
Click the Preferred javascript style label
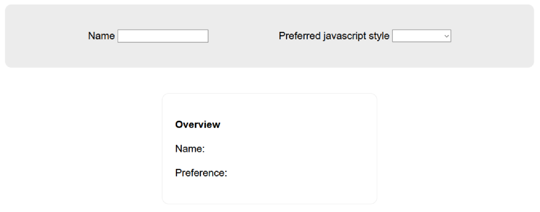334,36
